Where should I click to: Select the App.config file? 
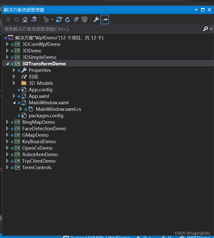40,90
